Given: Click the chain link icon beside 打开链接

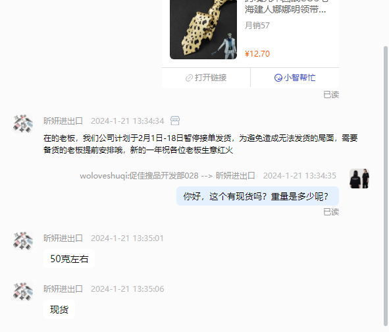Looking at the screenshot, I should pos(189,78).
